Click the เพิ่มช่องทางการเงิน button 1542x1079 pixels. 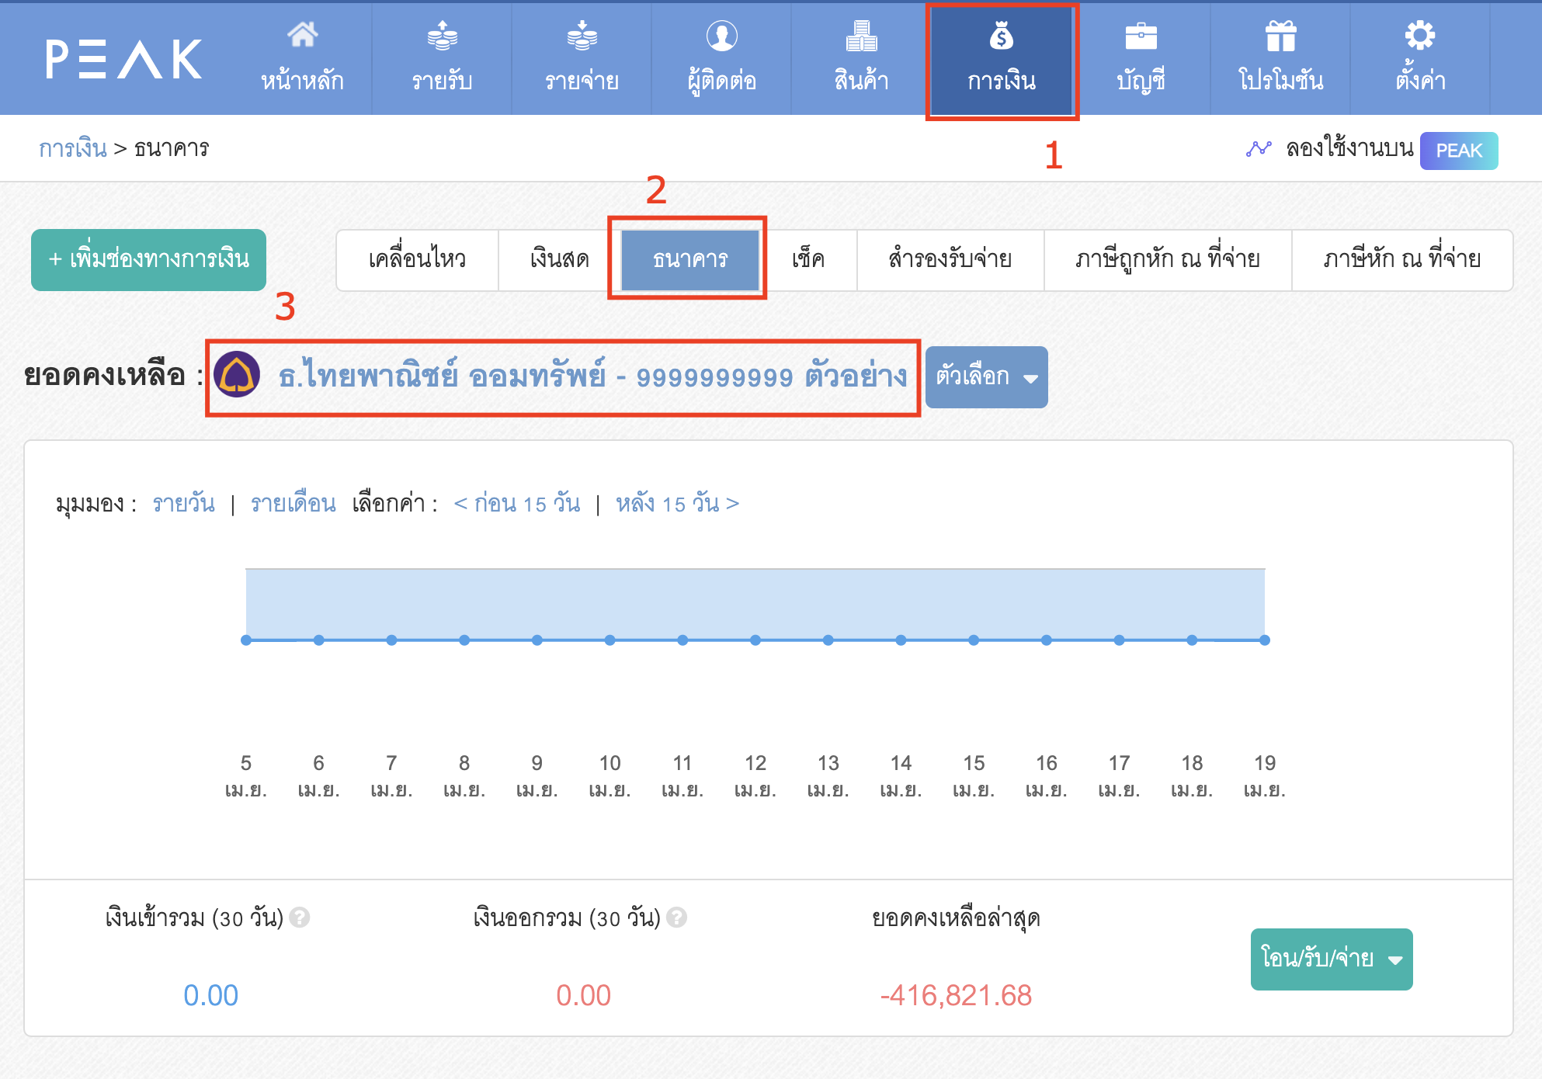[x=148, y=260]
